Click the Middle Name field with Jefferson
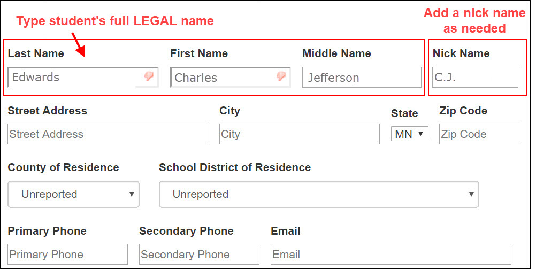 [x=362, y=77]
